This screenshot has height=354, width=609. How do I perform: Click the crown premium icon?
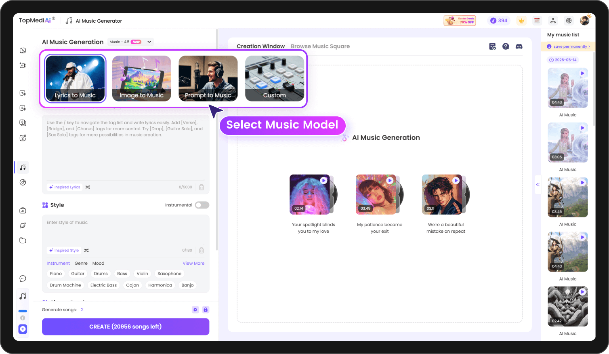[x=521, y=20]
